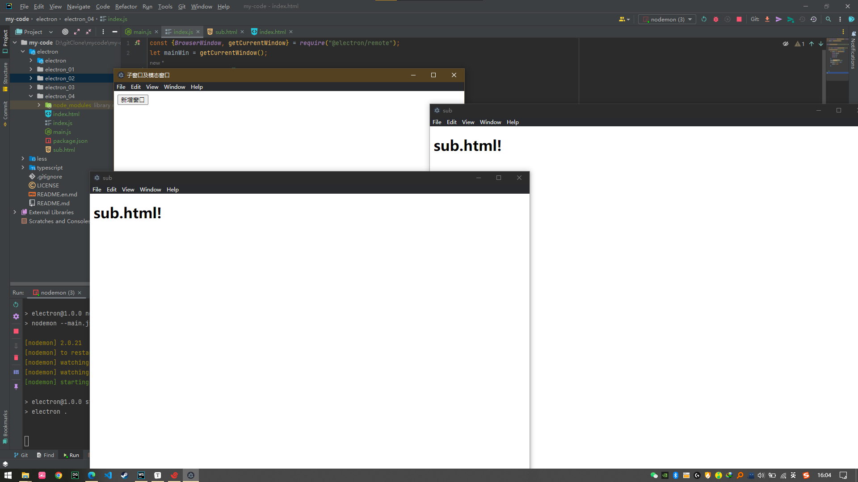This screenshot has width=858, height=482.
Task: Expand the electron_03 folder in project tree
Action: [31, 87]
